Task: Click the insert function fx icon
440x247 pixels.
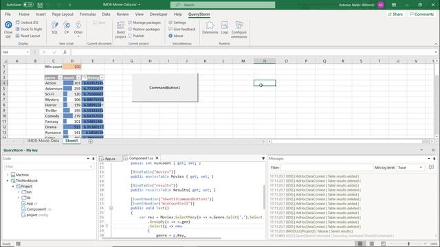Action: pyautogui.click(x=65, y=52)
